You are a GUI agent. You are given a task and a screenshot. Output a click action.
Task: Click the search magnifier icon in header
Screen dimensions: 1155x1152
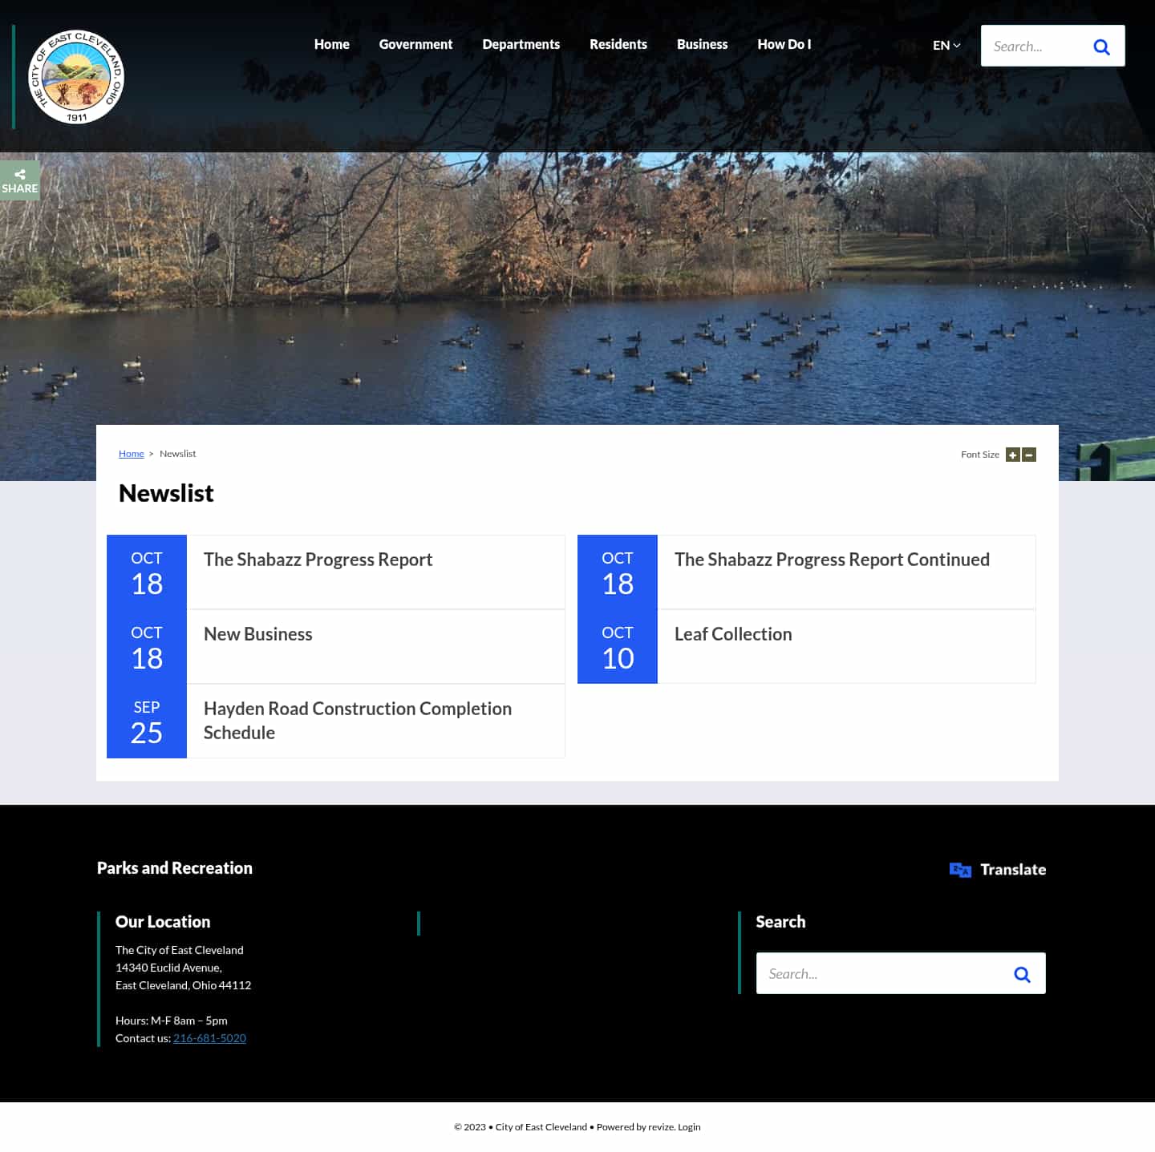[1101, 46]
